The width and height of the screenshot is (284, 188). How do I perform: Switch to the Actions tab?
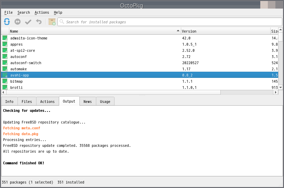point(47,102)
